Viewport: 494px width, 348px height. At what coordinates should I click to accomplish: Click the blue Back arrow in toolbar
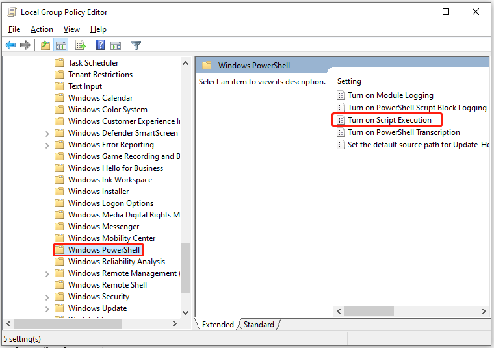[x=10, y=45]
